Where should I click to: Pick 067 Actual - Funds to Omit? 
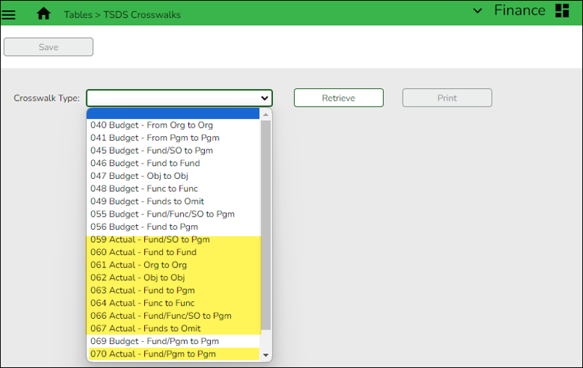point(146,328)
